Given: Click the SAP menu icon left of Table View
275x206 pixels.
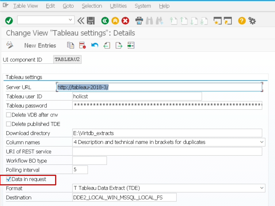Looking at the screenshot, I should [x=6, y=6].
